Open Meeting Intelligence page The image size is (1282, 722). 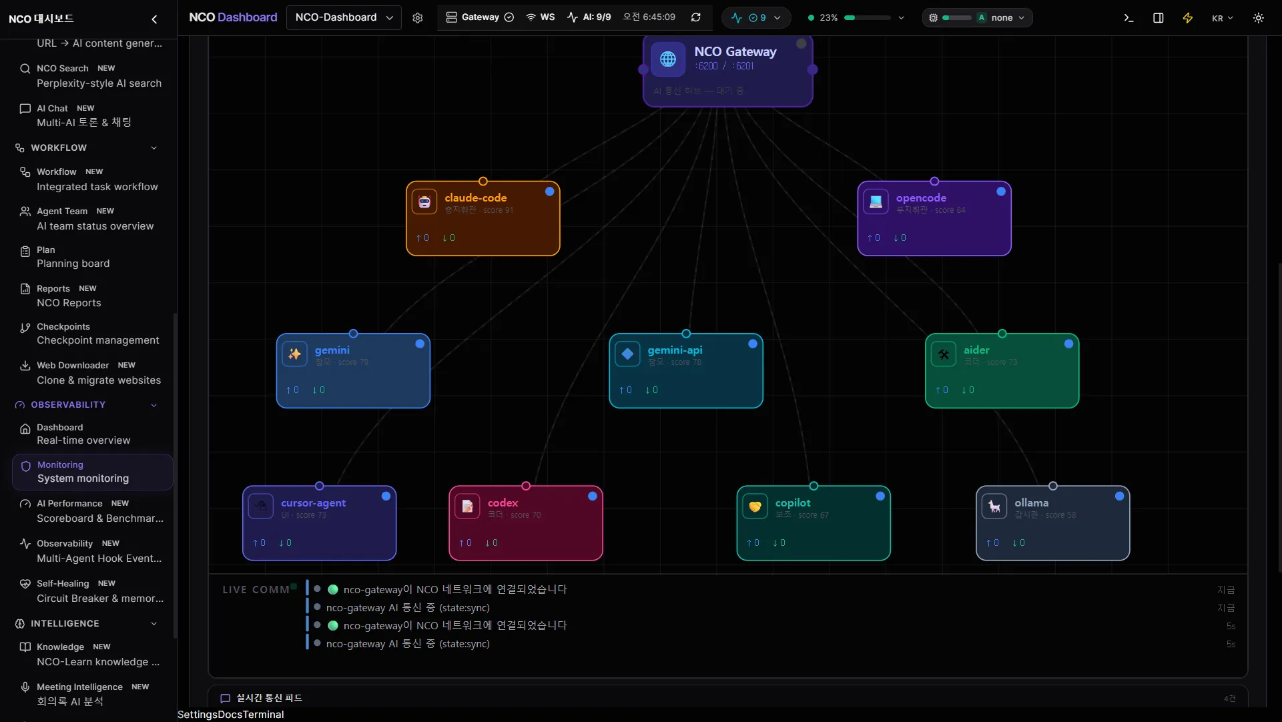(x=92, y=694)
